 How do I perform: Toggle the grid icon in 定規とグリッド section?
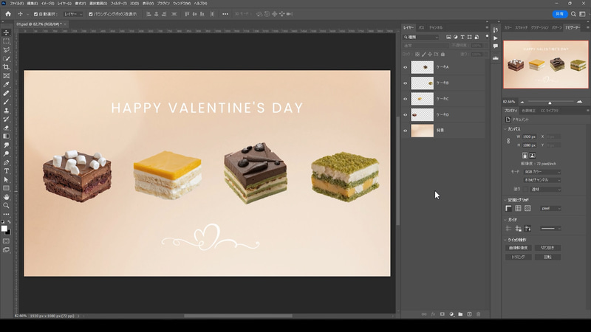pyautogui.click(x=518, y=208)
